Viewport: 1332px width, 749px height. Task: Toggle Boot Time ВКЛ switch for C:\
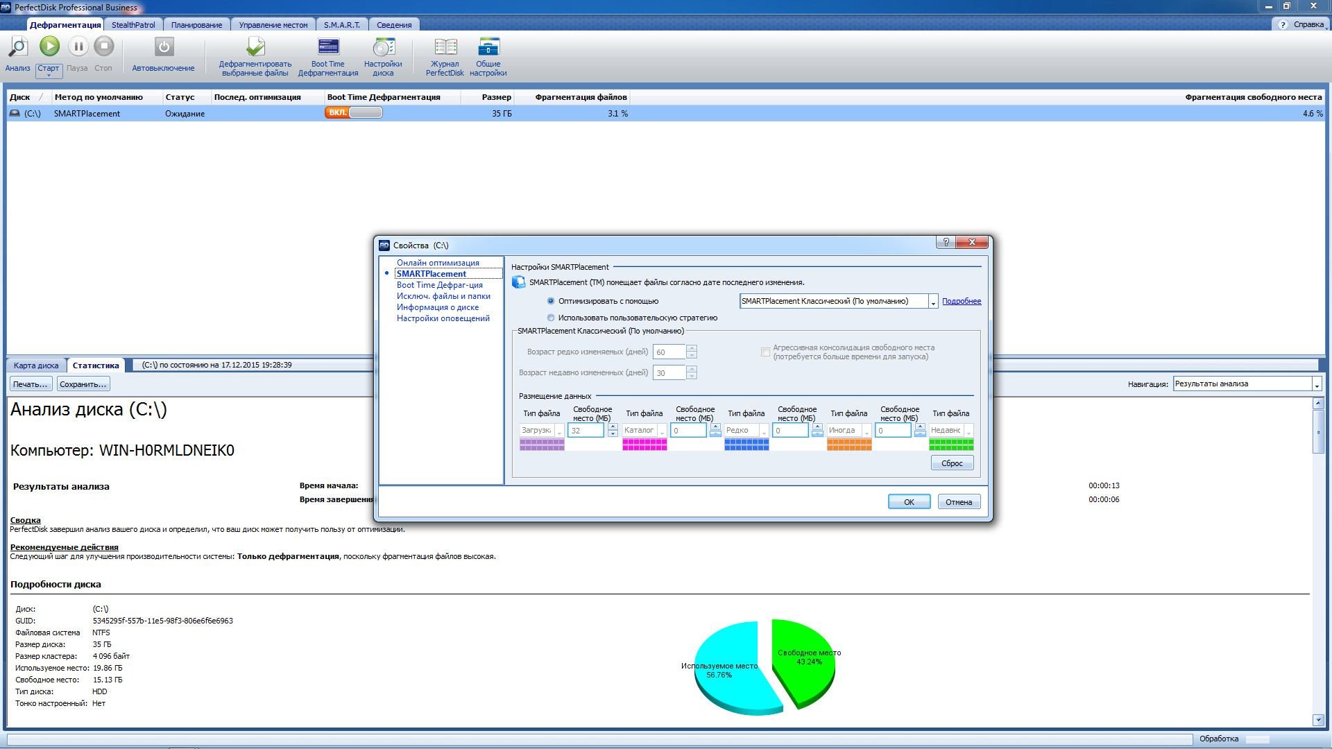tap(354, 113)
